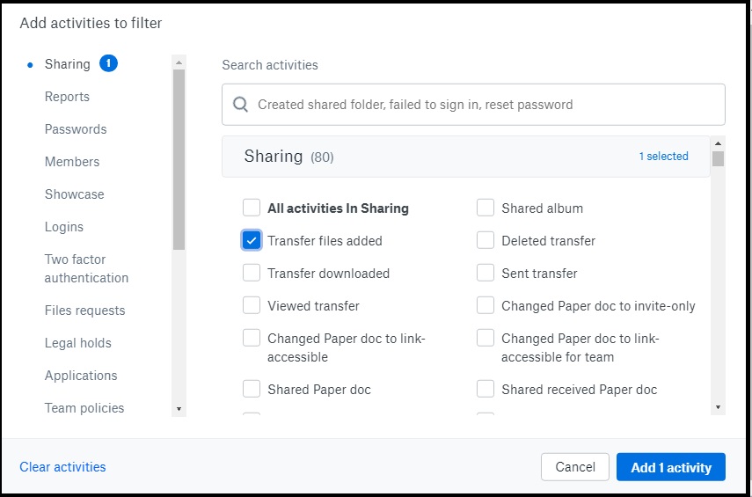Click the activities list scroll-down arrow
Screen dimensions: 752x497
pyautogui.click(x=718, y=407)
